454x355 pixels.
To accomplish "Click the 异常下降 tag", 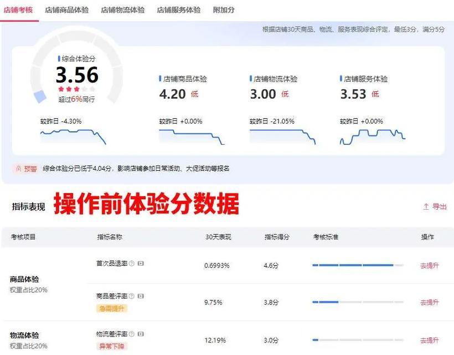I will (112, 346).
